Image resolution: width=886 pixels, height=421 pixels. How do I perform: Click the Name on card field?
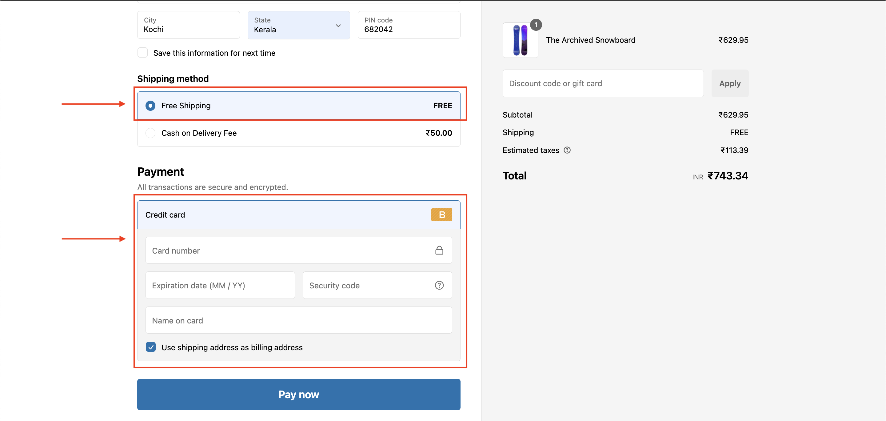298,320
